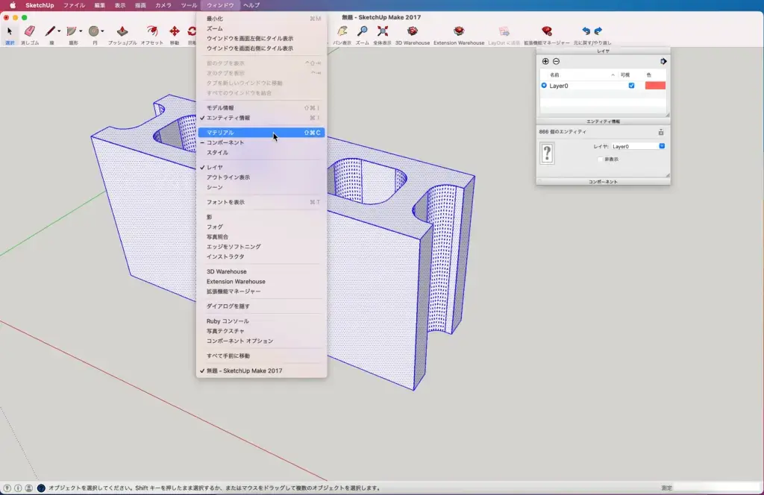Viewport: 764px width, 495px height.
Task: Open the カメラ menu in menu bar
Action: tap(163, 5)
